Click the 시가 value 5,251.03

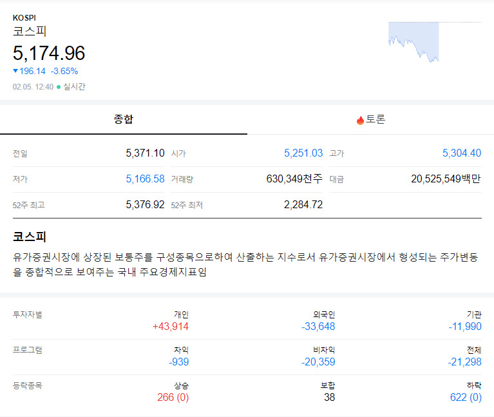pos(303,153)
